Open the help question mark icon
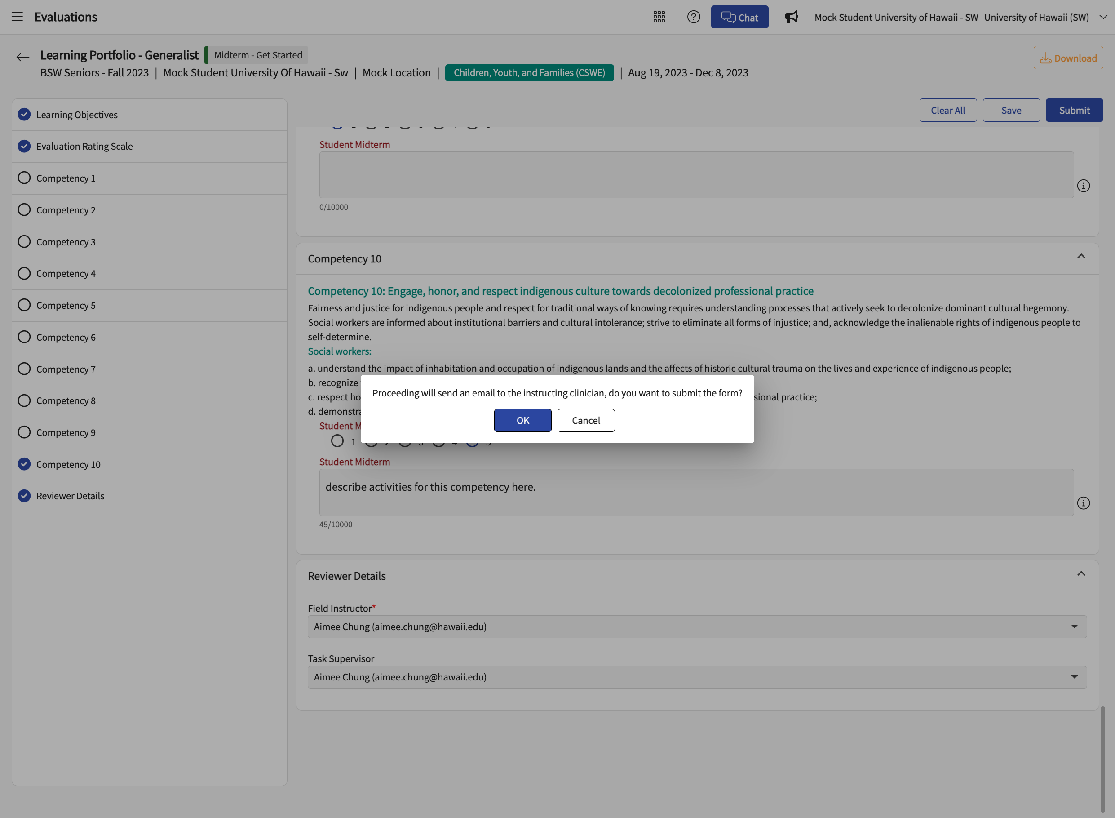The image size is (1115, 818). point(693,17)
